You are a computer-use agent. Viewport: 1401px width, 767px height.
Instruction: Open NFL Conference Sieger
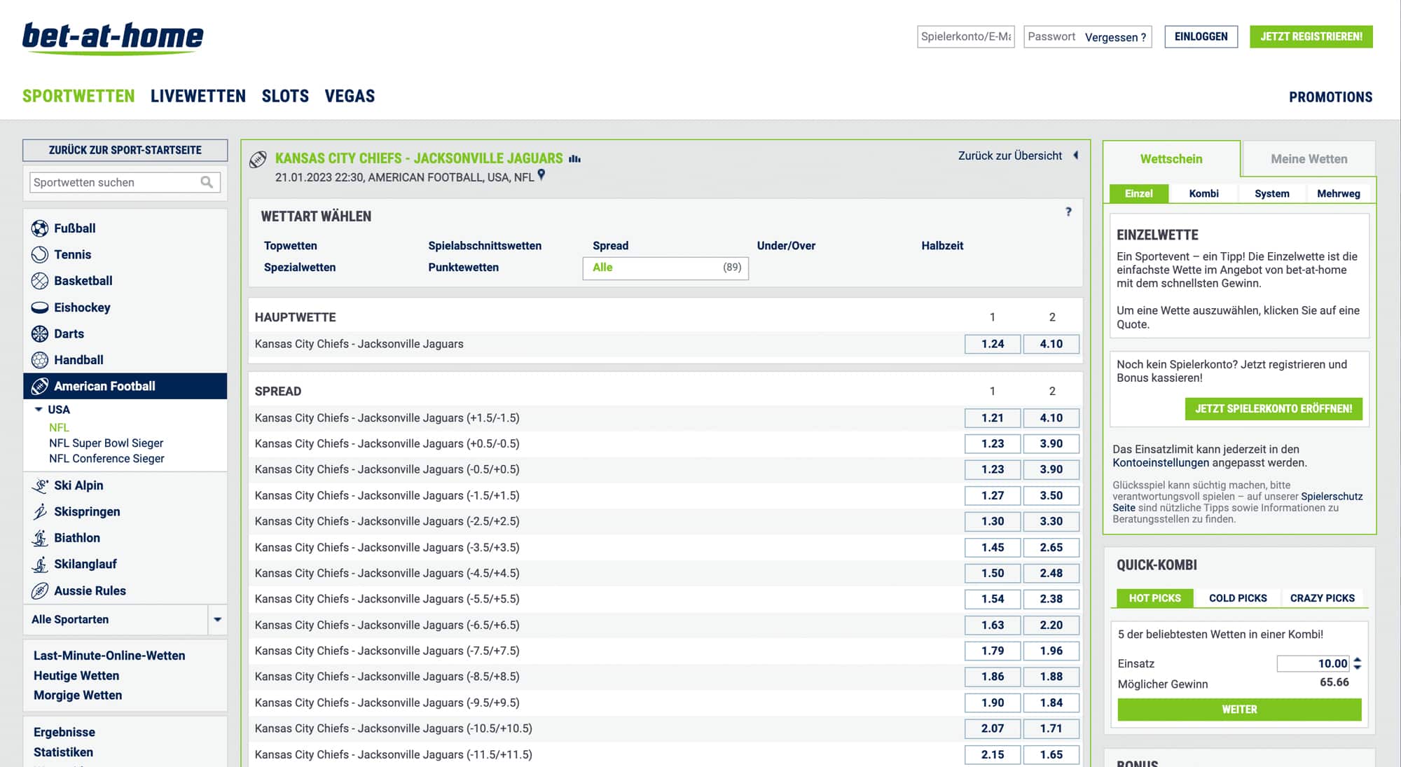click(x=106, y=458)
